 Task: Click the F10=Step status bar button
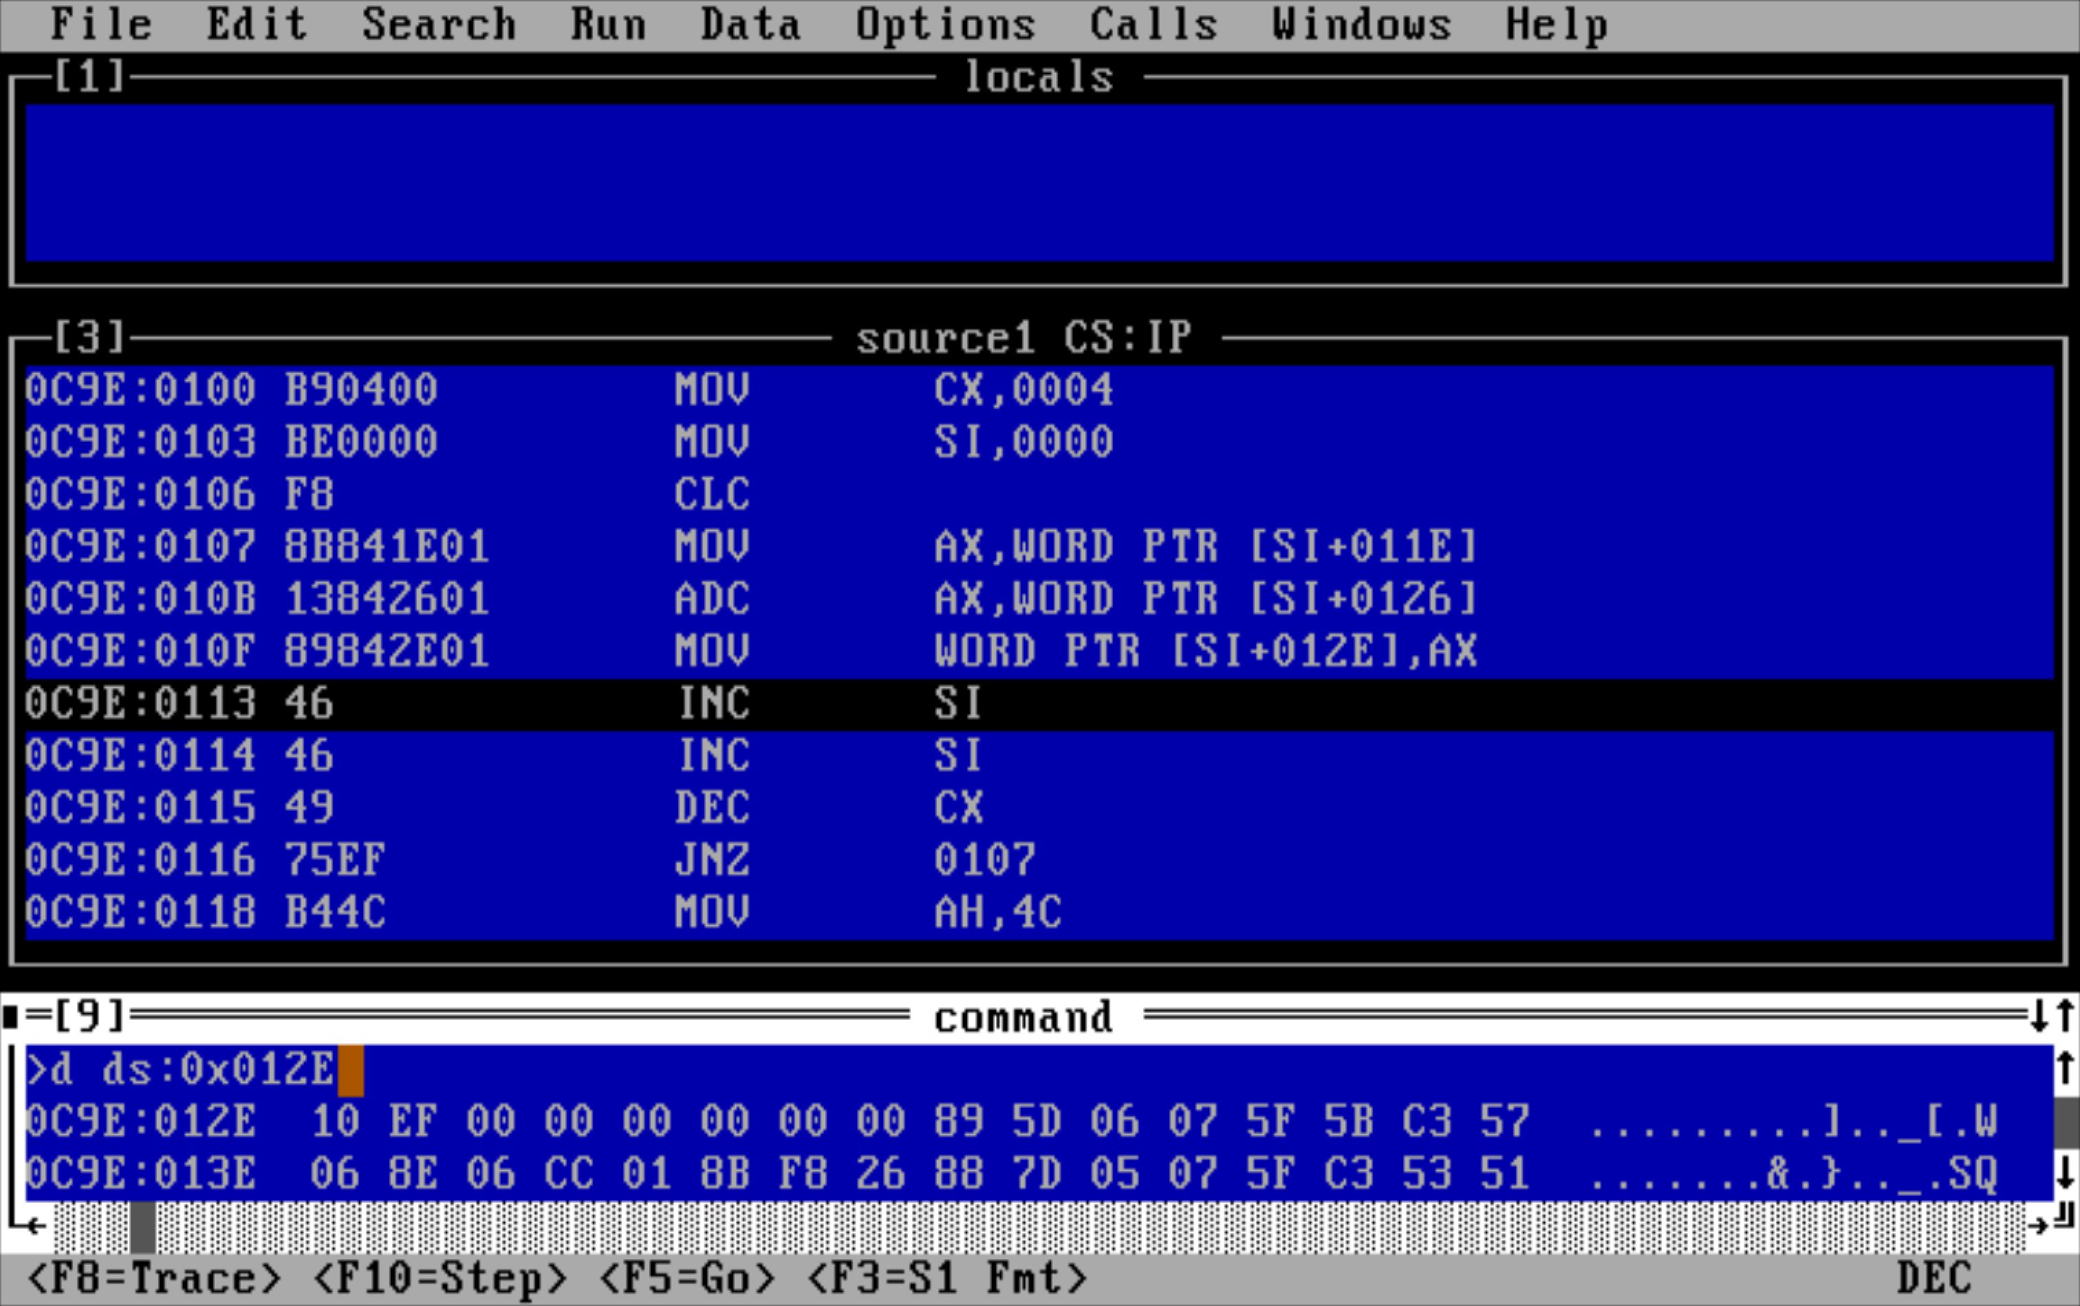440,1278
